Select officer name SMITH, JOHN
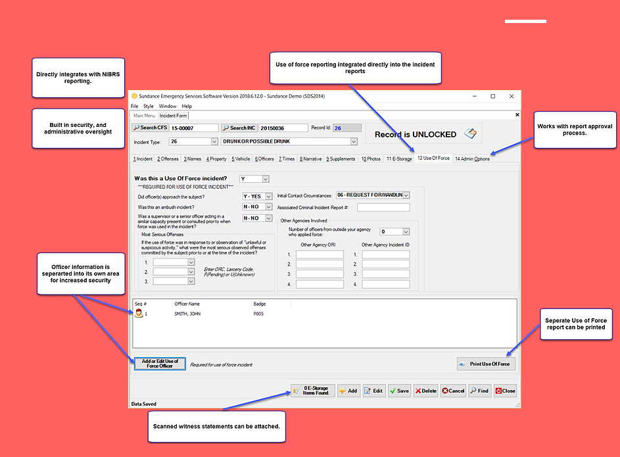620x457 pixels. 187,314
